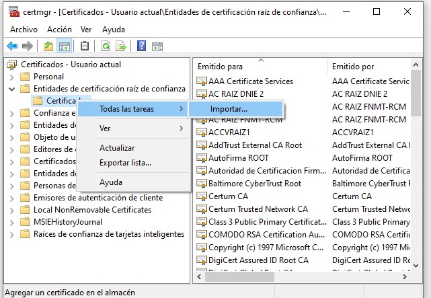
Task: Click the Refresh toolbar icon
Action: pos(106,46)
